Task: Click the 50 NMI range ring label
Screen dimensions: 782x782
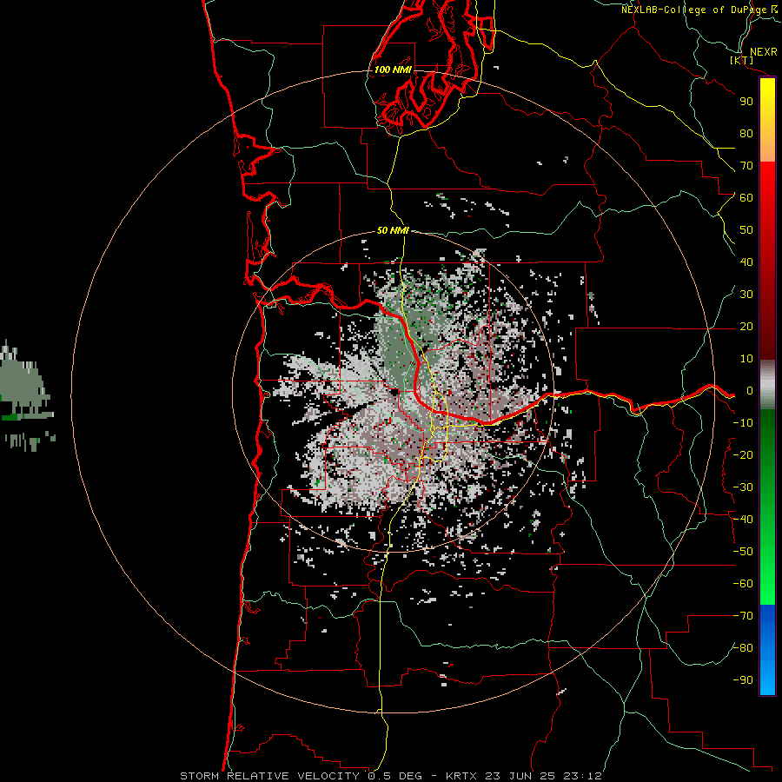Action: tap(393, 230)
